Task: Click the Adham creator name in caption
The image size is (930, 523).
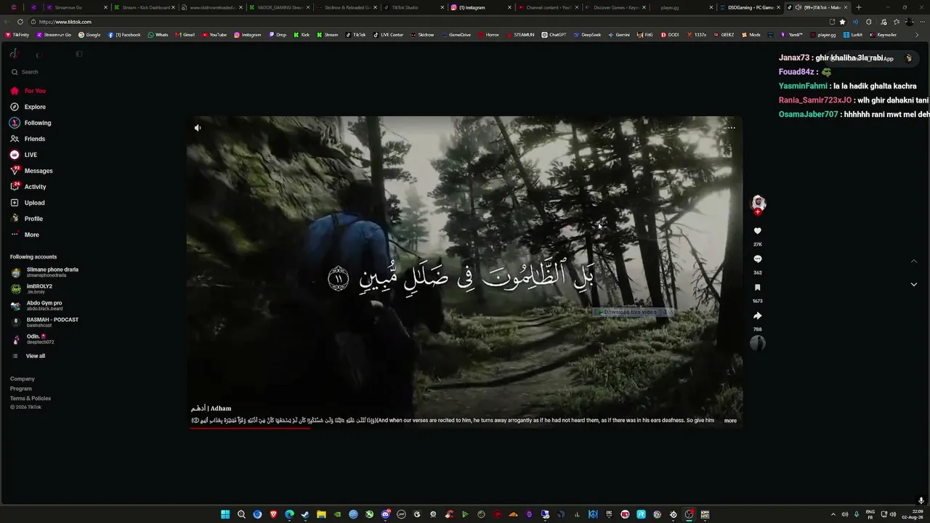Action: (211, 409)
